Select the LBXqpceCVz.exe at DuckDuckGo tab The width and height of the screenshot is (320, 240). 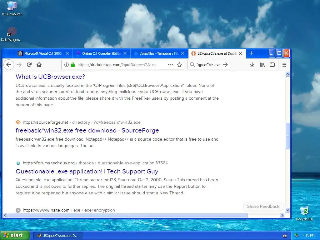(217, 53)
